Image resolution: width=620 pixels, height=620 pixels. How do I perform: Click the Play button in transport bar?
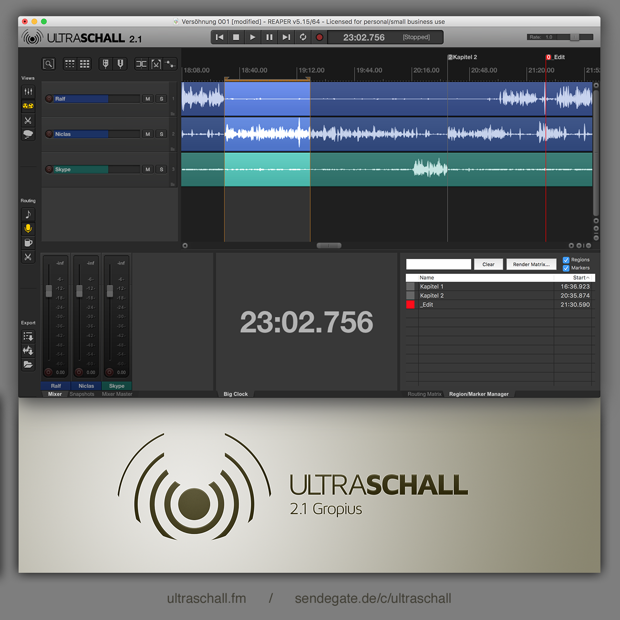253,37
